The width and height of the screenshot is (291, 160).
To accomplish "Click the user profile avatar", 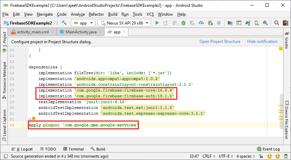I will coord(286,23).
